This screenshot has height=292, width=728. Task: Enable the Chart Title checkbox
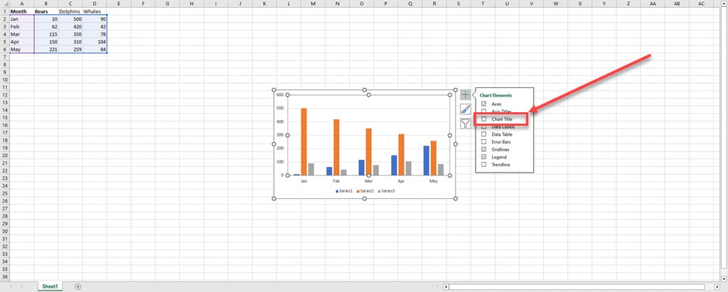[x=483, y=119]
